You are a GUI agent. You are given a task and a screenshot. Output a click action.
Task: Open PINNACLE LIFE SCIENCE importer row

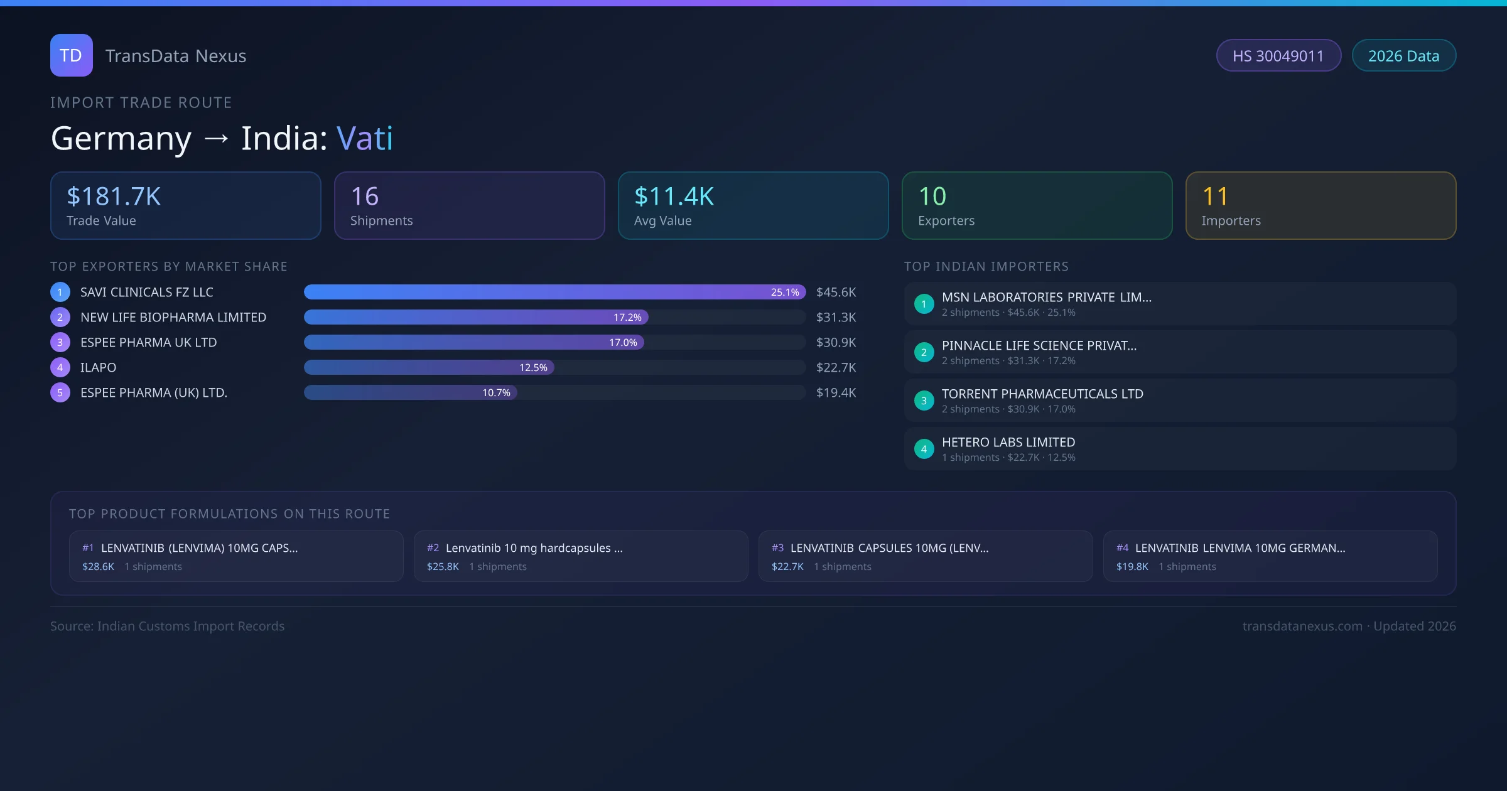[1179, 352]
